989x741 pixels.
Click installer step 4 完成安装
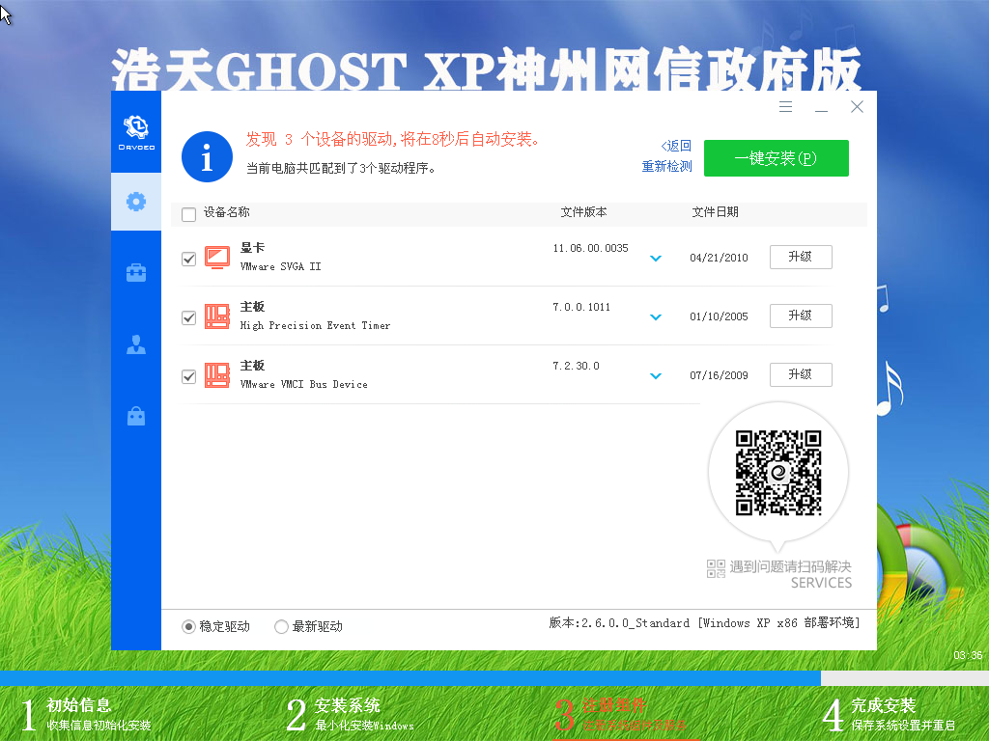[x=889, y=714]
